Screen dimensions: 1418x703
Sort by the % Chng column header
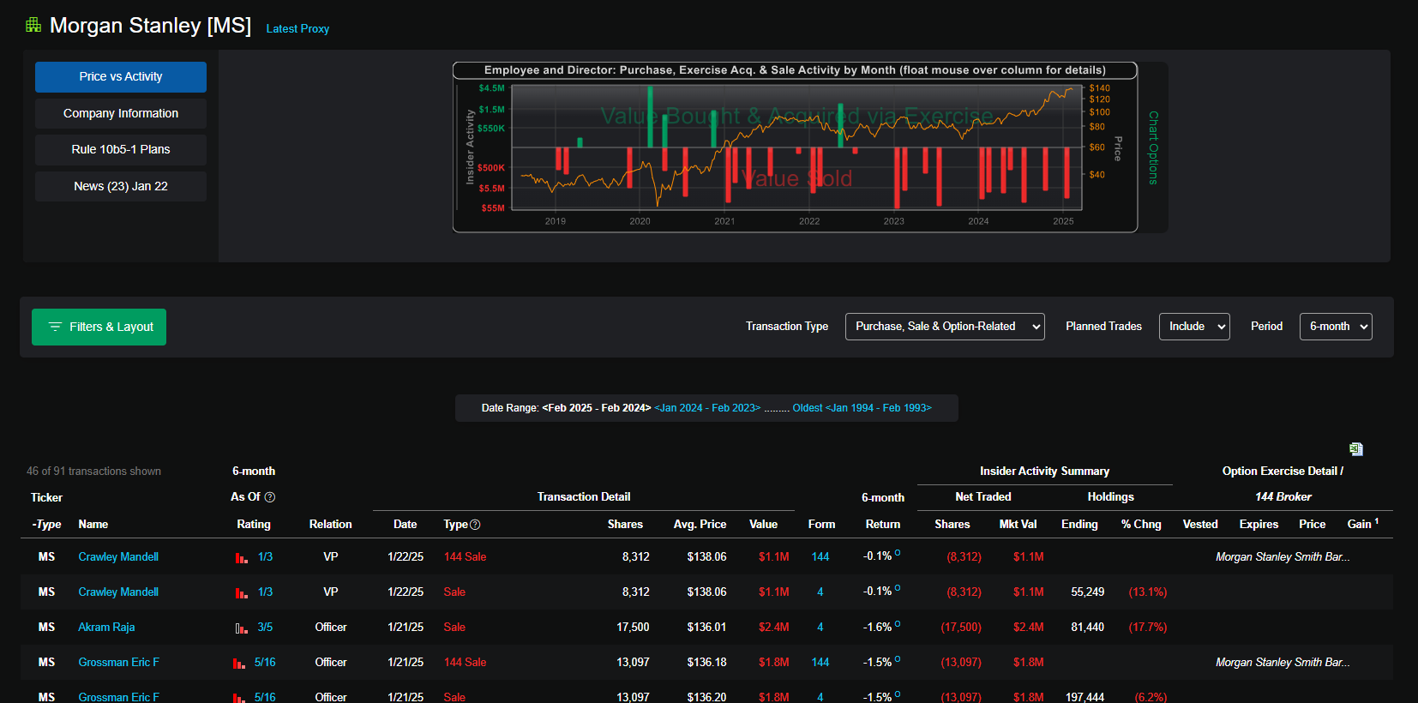point(1141,525)
